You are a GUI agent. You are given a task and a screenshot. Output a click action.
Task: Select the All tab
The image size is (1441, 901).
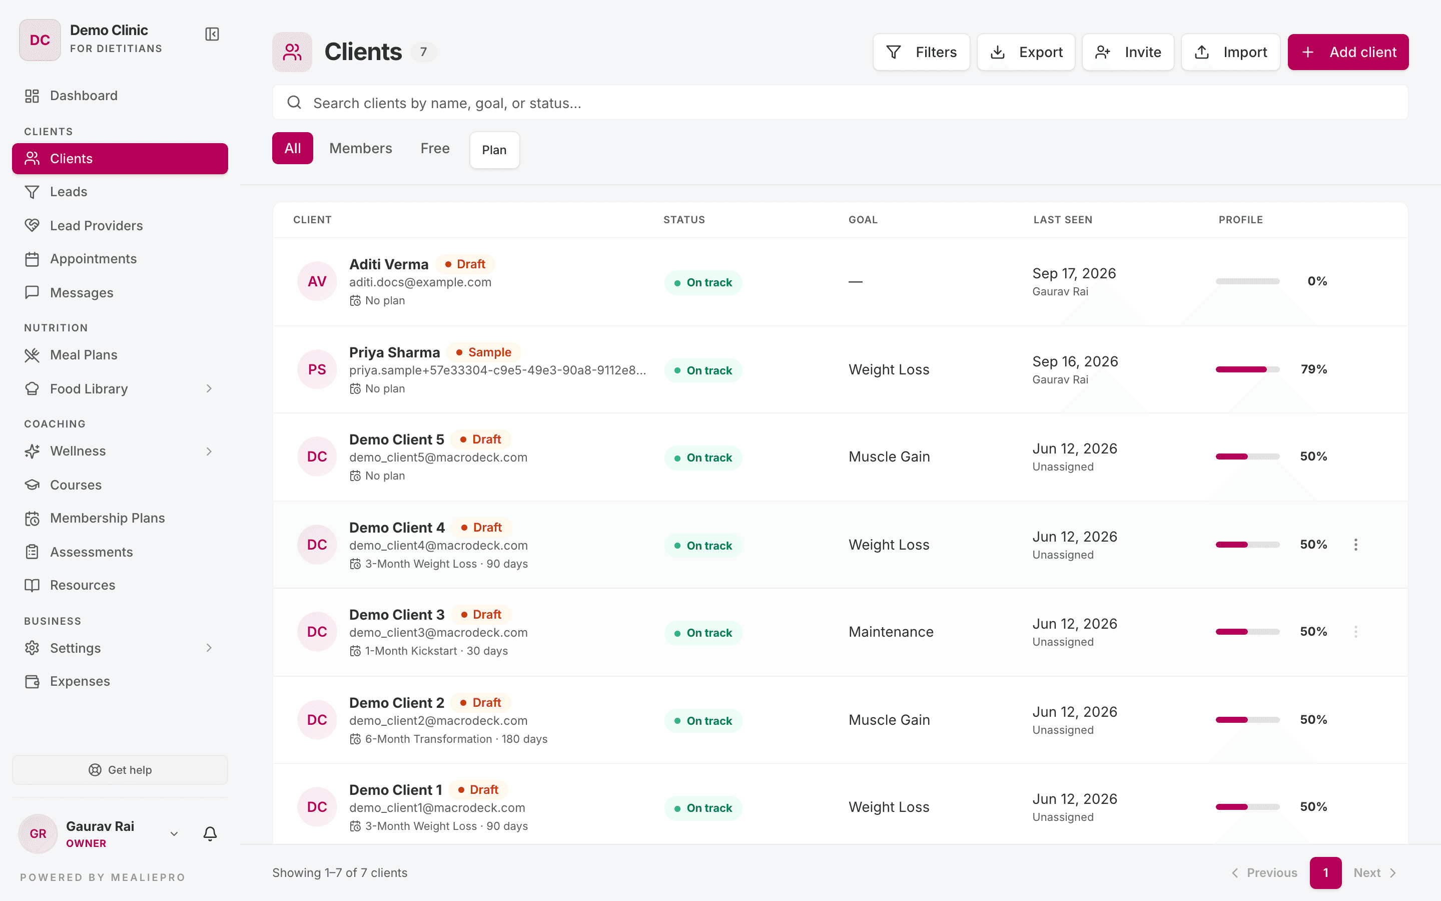click(292, 148)
